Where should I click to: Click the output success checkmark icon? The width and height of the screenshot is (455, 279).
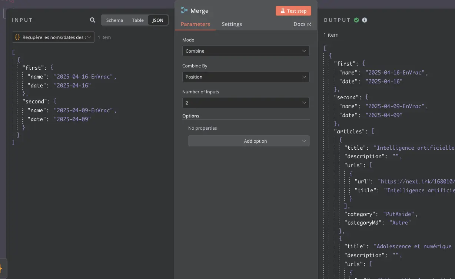tap(356, 20)
